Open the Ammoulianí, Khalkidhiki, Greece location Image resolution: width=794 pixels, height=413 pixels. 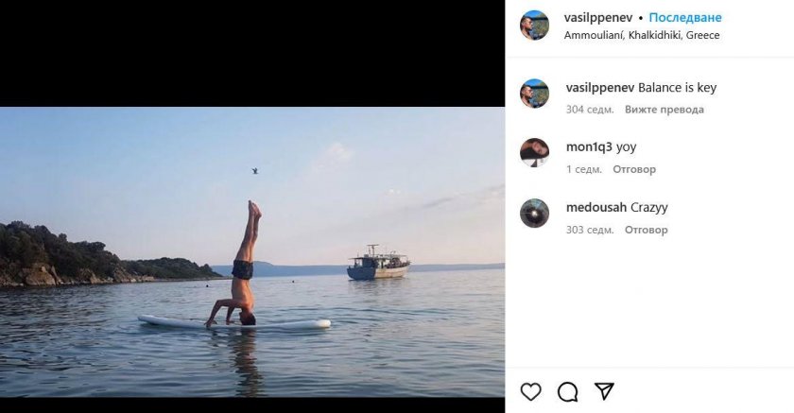tap(642, 35)
